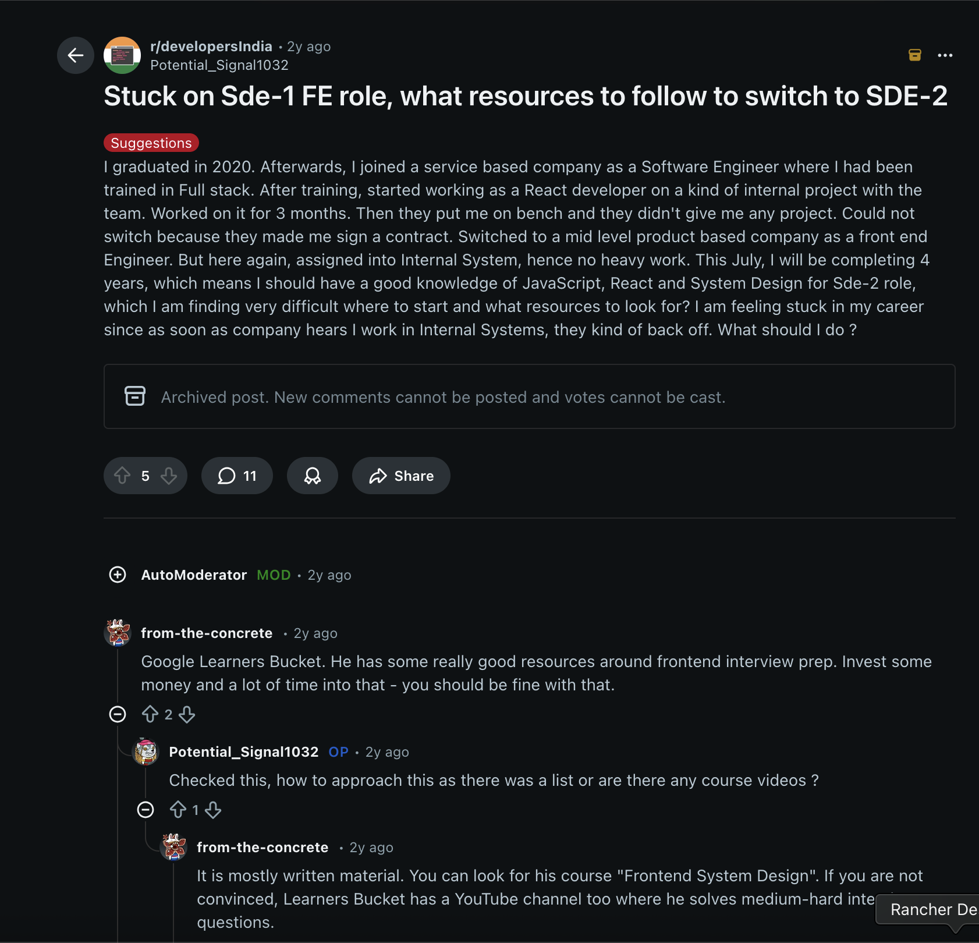The height and width of the screenshot is (943, 979).
Task: Click the award icon below the post
Action: click(313, 476)
